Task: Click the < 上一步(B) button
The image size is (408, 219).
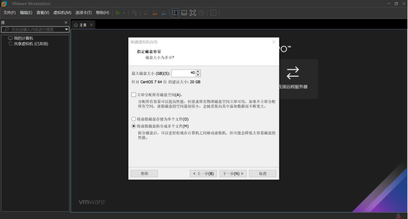Action: 203,173
